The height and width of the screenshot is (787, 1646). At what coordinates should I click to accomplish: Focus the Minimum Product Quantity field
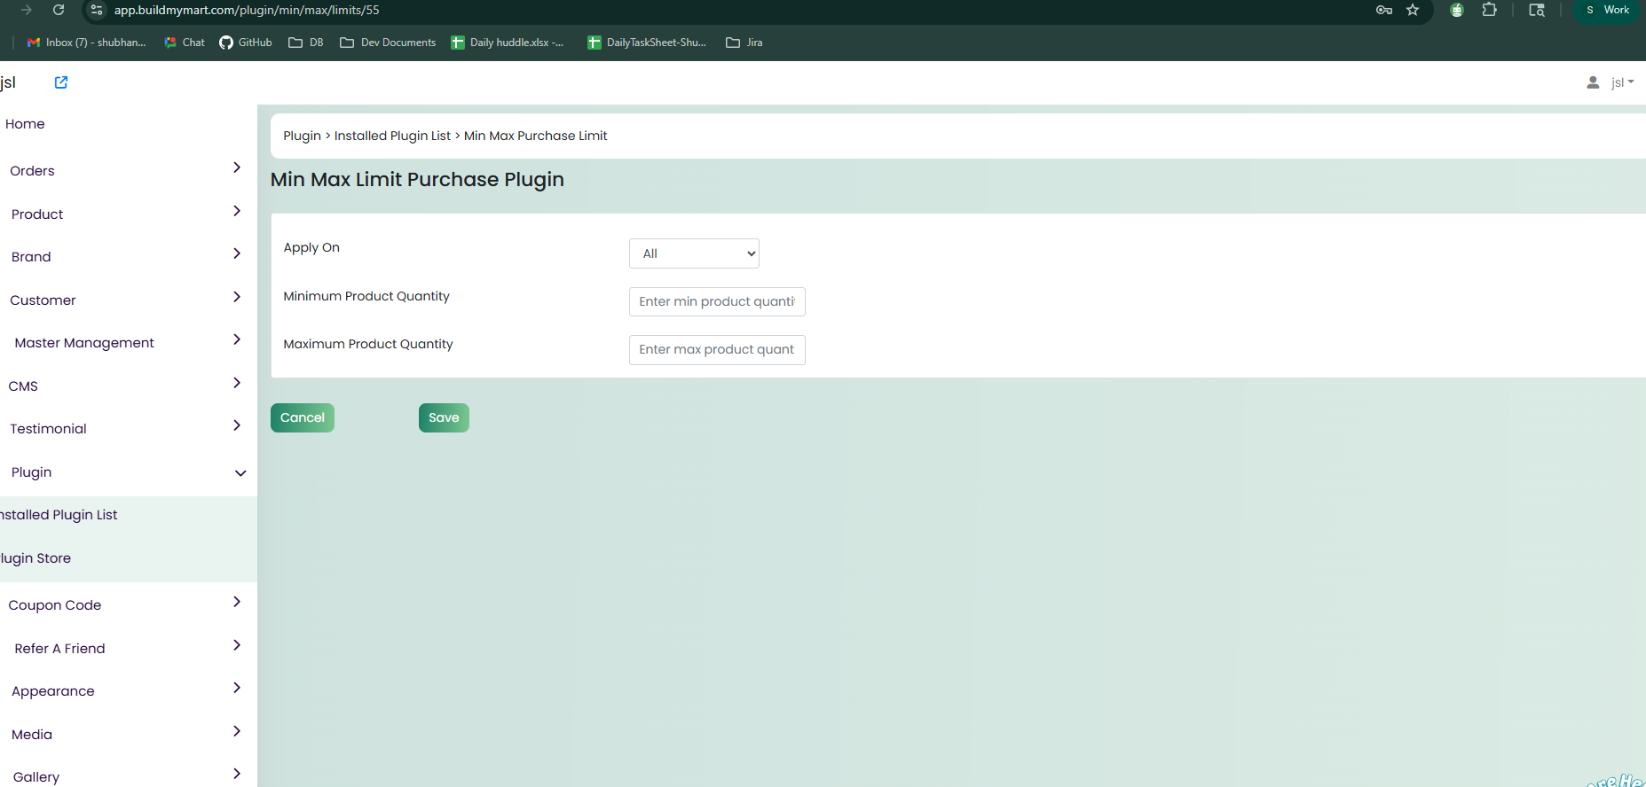click(x=717, y=301)
